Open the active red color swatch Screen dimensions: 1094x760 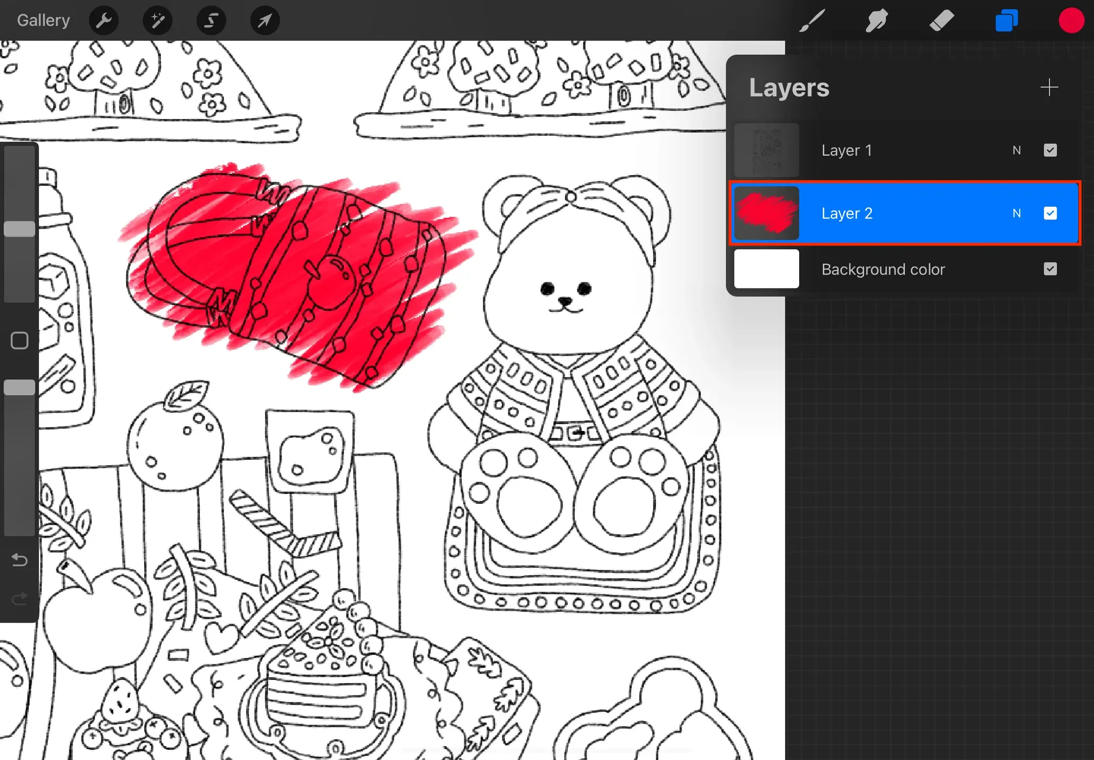(1071, 21)
